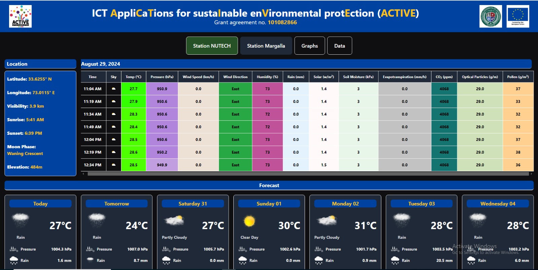Image resolution: width=538 pixels, height=270 pixels.
Task: Click Saturday 31 partly cloudy icon
Action: point(174,220)
